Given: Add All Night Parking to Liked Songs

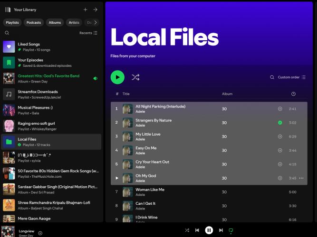Looking at the screenshot, I should [280, 109].
